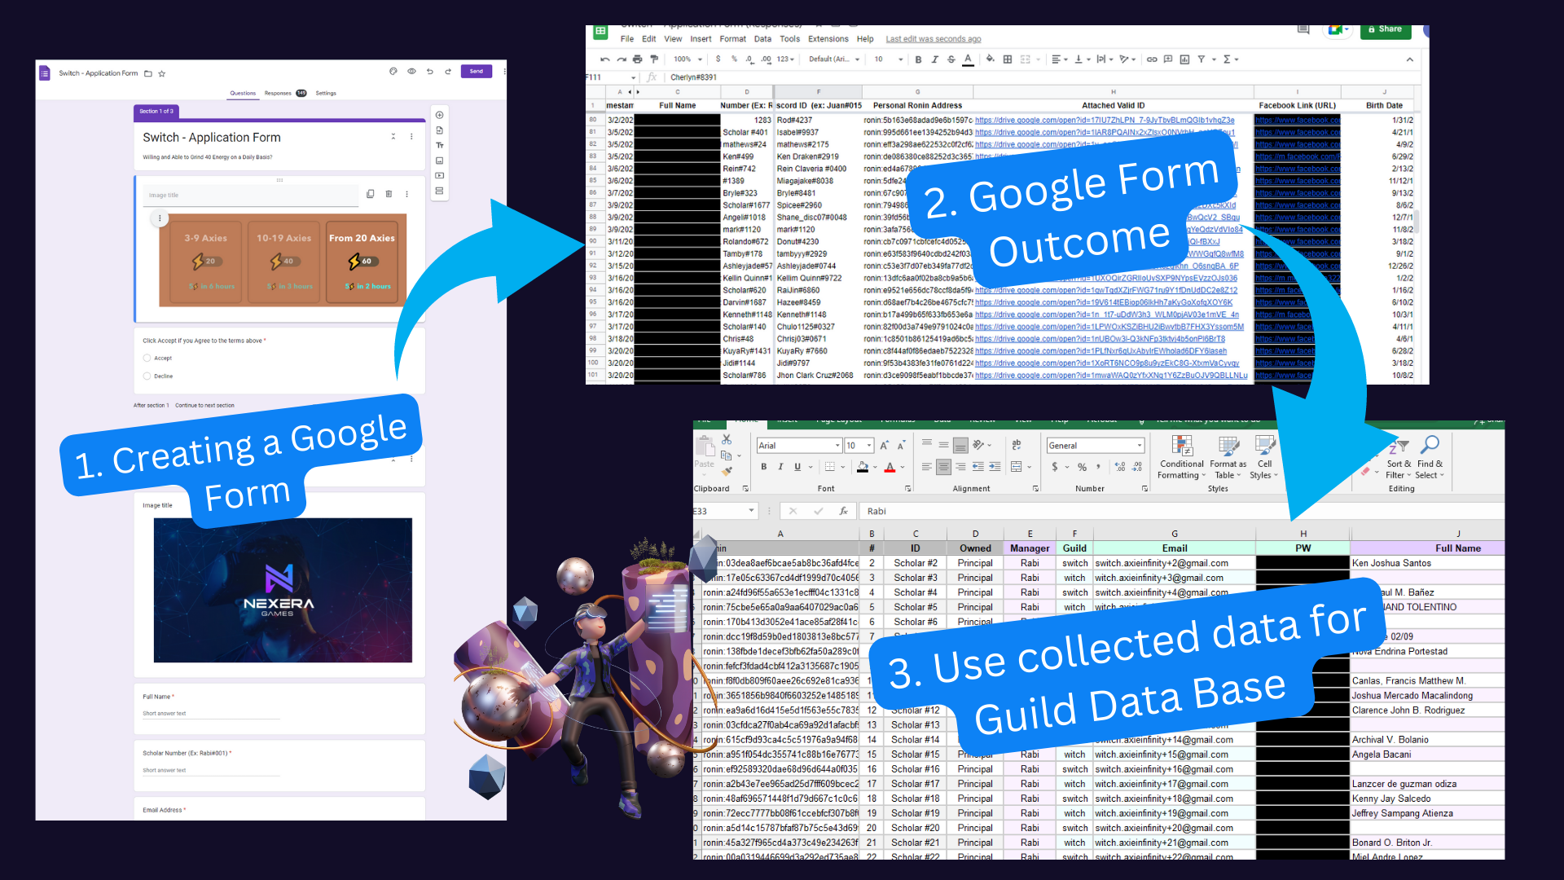The width and height of the screenshot is (1564, 880).
Task: Click the paint format icon in Sheets
Action: [x=653, y=59]
